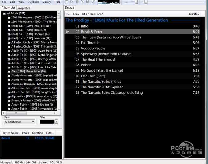
Task: Expand Alphaville [1984] Forever Young node
Action: [x=9, y=96]
